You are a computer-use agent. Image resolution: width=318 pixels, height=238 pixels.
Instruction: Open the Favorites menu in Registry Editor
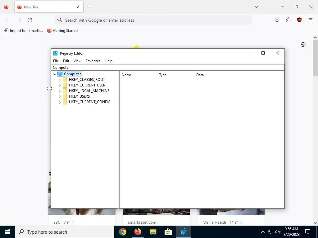pyautogui.click(x=93, y=61)
